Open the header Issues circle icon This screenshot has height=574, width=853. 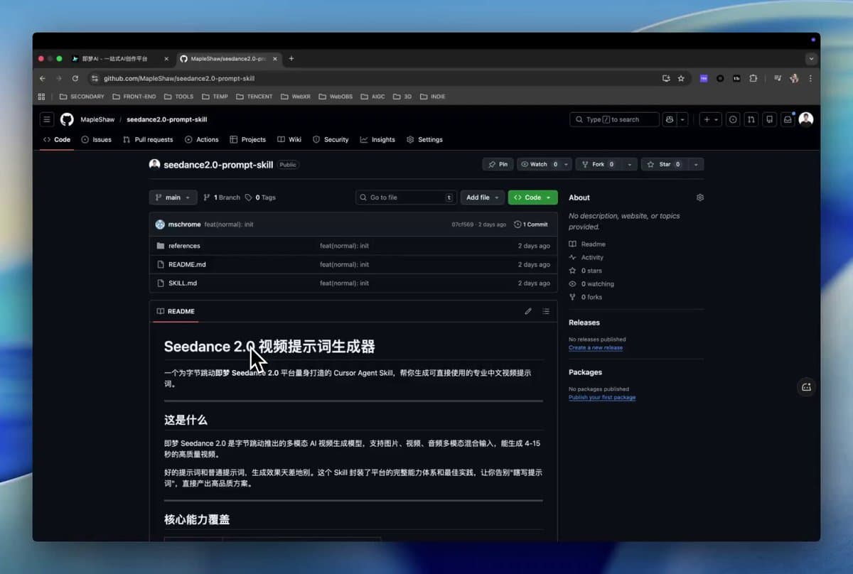733,119
